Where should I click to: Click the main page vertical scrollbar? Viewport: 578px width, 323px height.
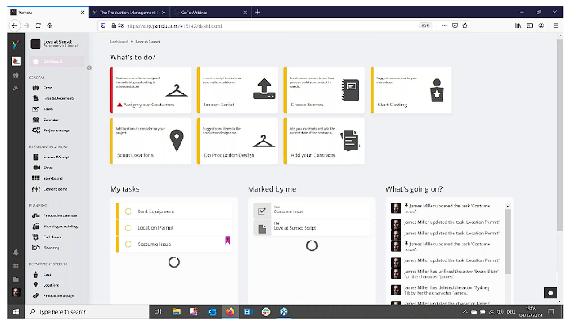pyautogui.click(x=560, y=135)
